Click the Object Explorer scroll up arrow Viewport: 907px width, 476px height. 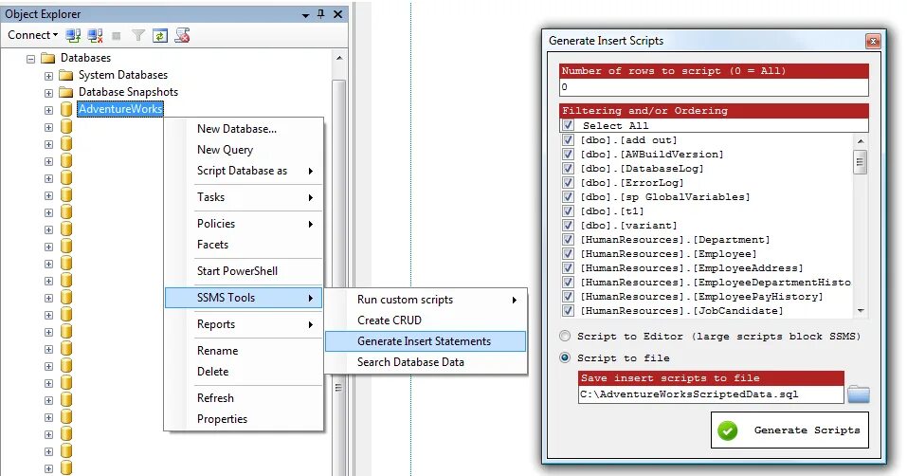339,58
